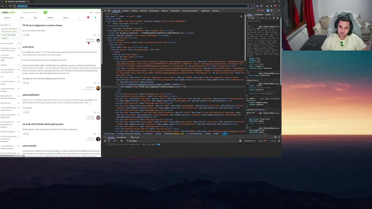The width and height of the screenshot is (372, 209).
Task: Click the green search button
Action: coord(45,12)
